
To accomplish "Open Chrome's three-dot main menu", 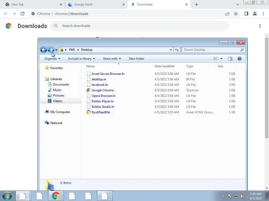I will [x=263, y=14].
